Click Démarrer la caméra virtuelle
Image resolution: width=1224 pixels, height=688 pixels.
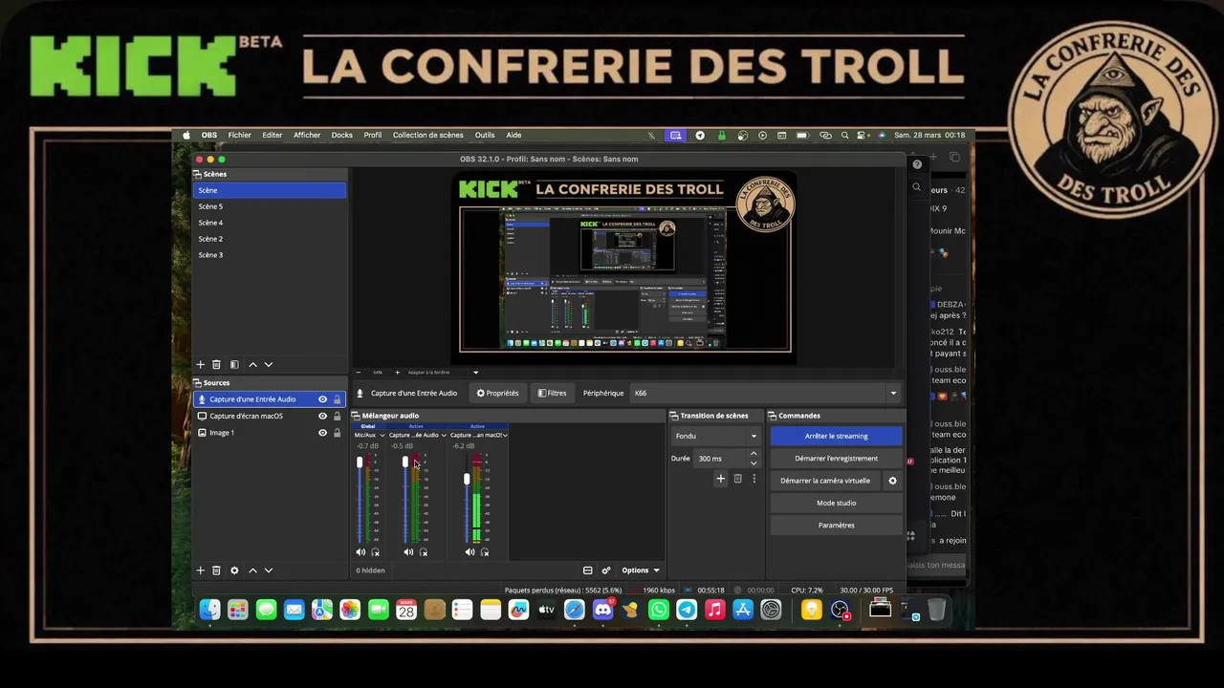click(x=825, y=481)
